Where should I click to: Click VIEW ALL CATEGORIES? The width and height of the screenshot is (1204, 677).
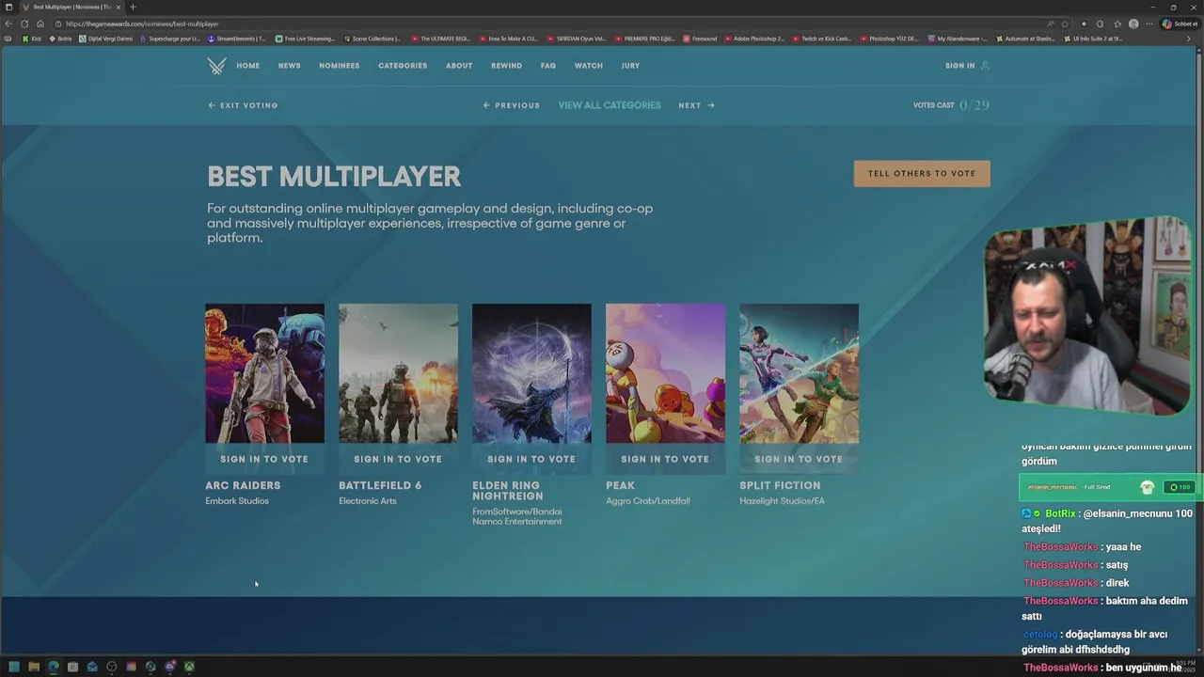(x=610, y=105)
